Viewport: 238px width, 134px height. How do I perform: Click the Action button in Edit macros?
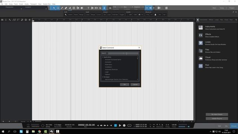(x=70, y=15)
